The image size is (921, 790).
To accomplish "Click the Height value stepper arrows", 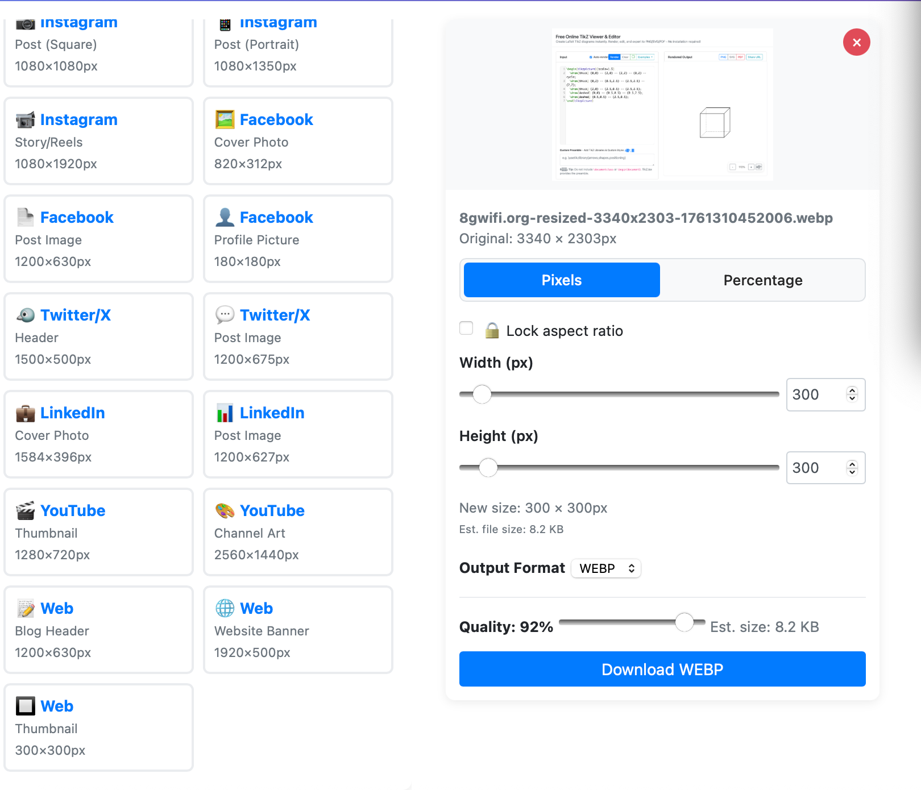I will pos(852,468).
